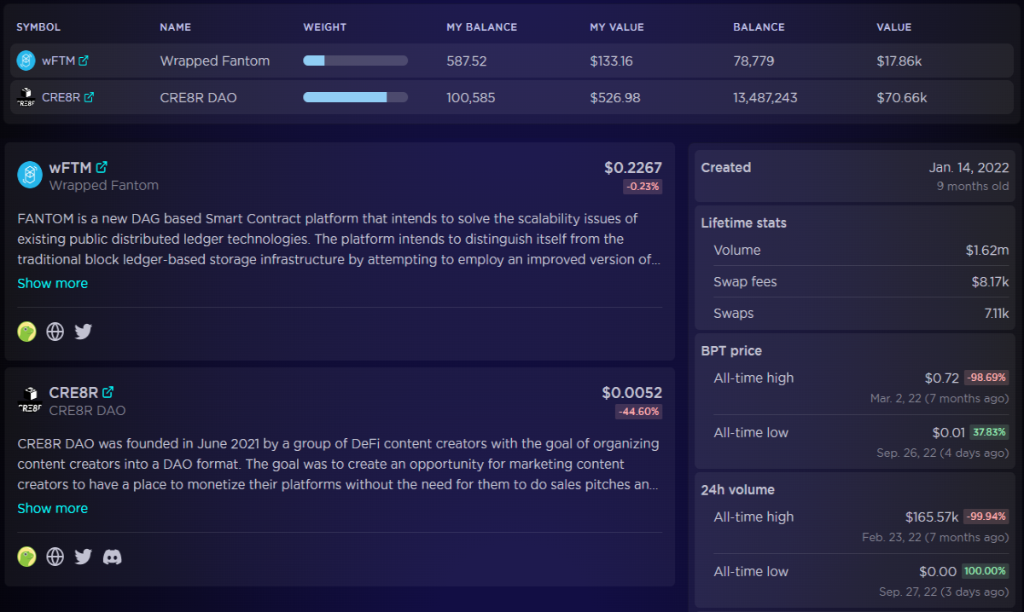1024x612 pixels.
Task: Click wFTM external link icon in info card
Action: click(x=102, y=167)
